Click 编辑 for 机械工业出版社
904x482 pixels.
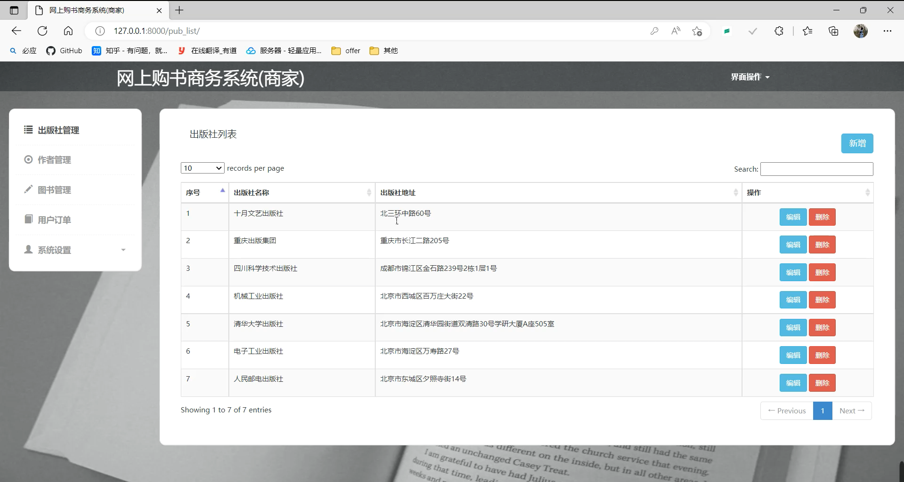pos(793,300)
